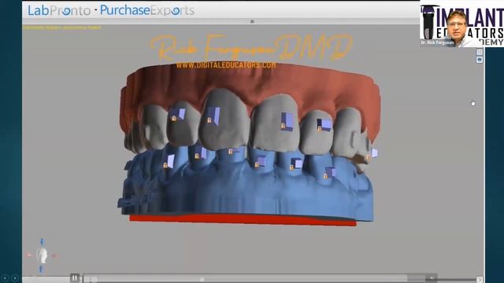This screenshot has width=504, height=283.
Task: Go to next slide with forward arrow circle
Action: [15, 277]
